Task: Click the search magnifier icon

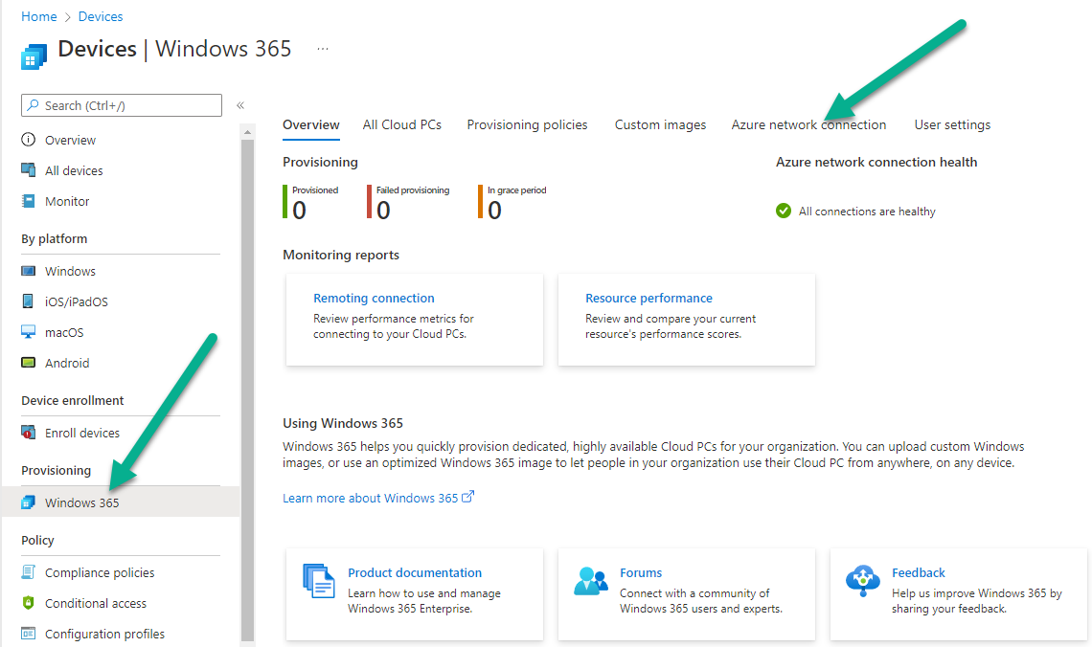Action: (x=33, y=105)
